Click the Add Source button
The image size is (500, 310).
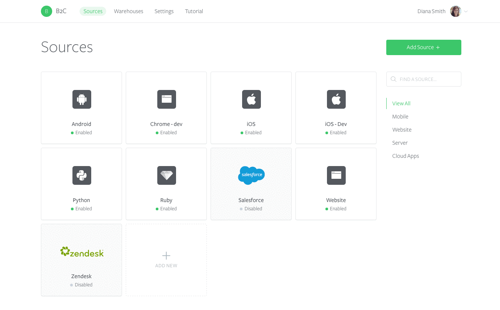pyautogui.click(x=424, y=47)
